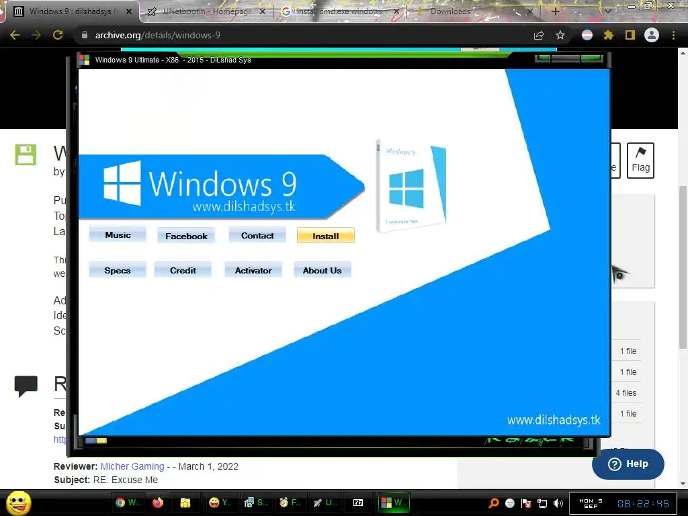Screen dimensions: 688x516
Task: Open Chrome from the taskbar
Action: 128,503
